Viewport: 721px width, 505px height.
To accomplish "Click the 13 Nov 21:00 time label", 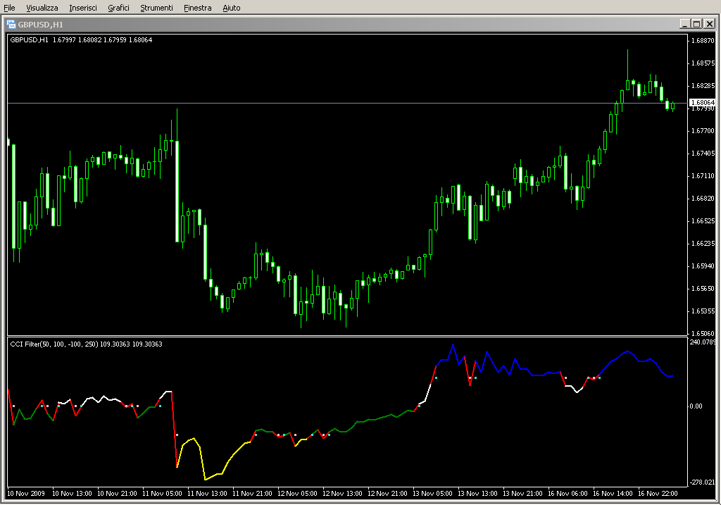I will 522,494.
